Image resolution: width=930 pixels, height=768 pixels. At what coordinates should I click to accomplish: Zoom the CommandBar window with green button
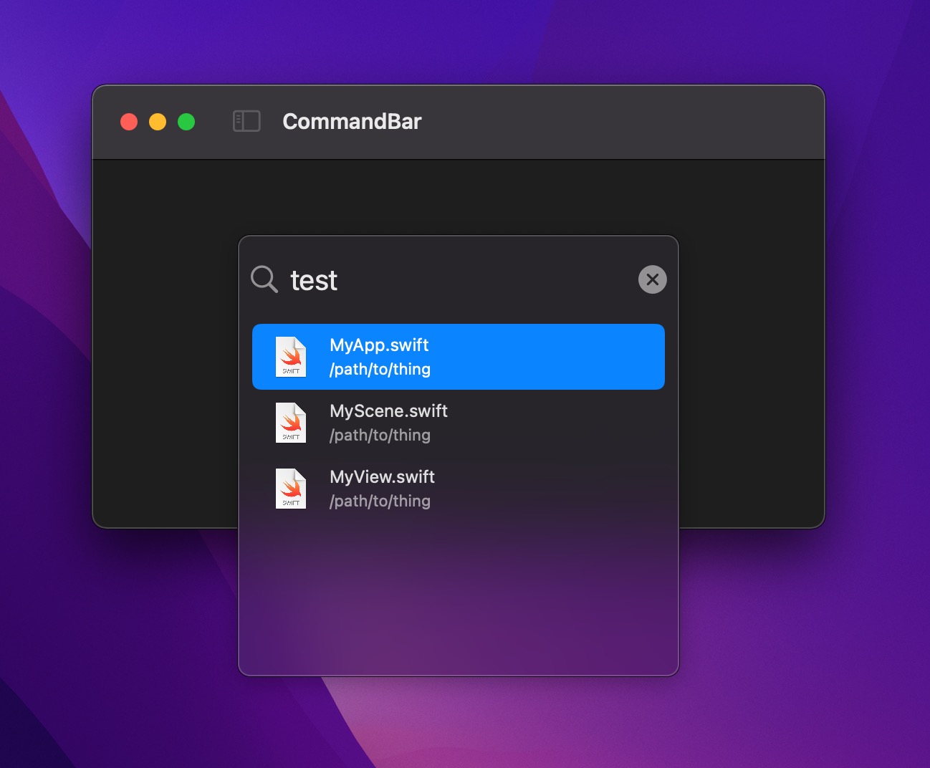click(x=186, y=122)
